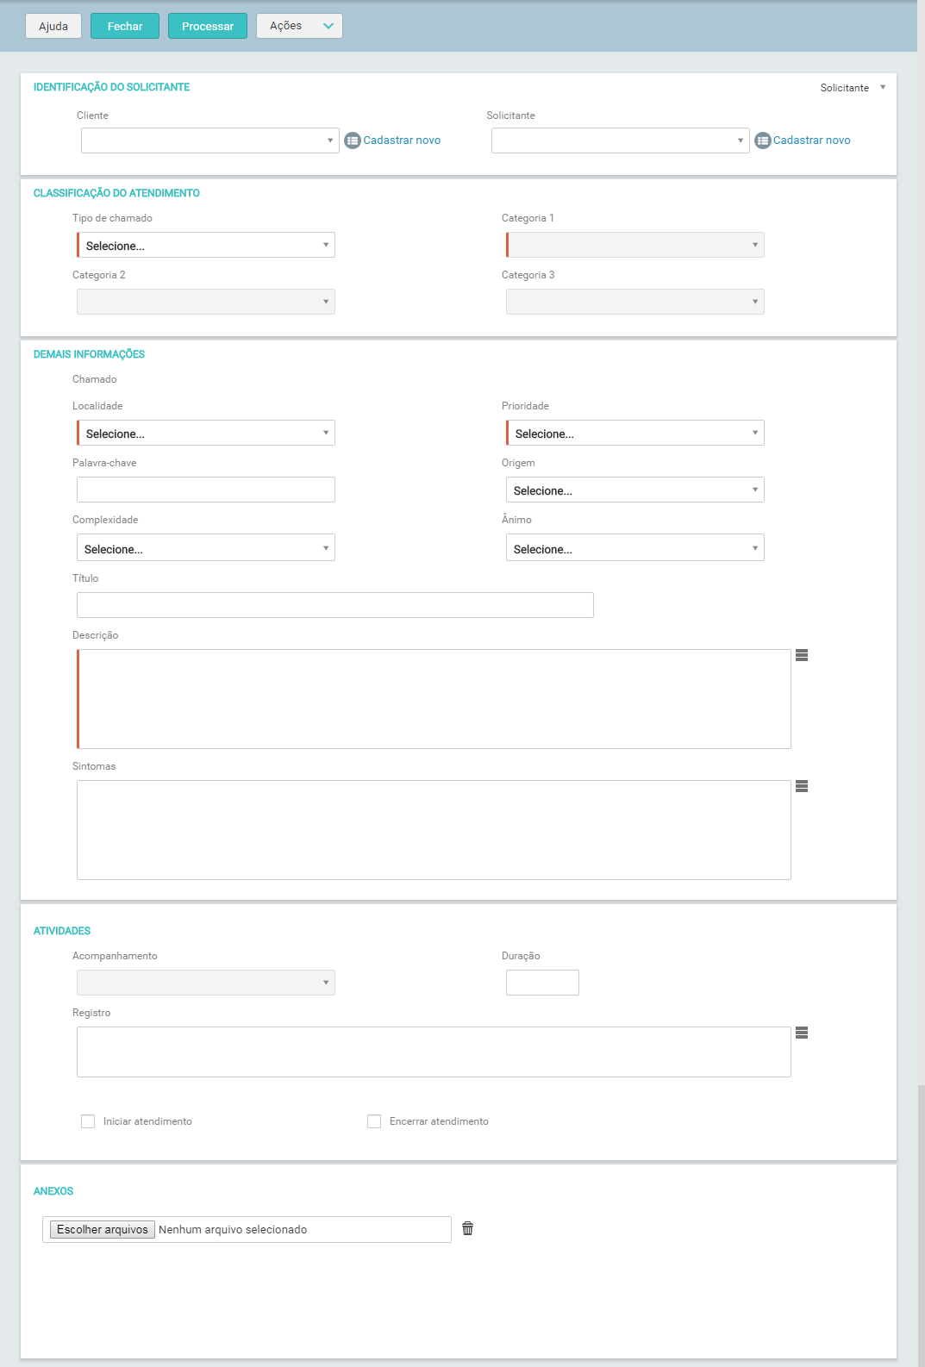925x1367 pixels.
Task: Open the Complexidade dropdown
Action: pyautogui.click(x=206, y=547)
